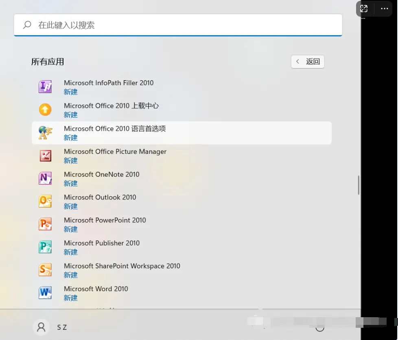Open the Office Picture Manager icon
Image resolution: width=398 pixels, height=340 pixels.
[46, 156]
